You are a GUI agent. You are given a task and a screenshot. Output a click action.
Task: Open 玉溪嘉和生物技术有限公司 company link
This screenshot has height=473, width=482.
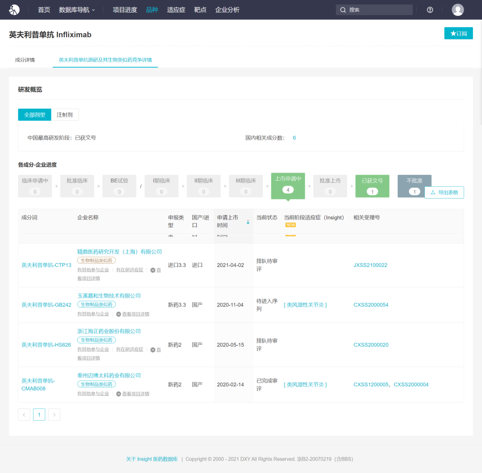109,296
